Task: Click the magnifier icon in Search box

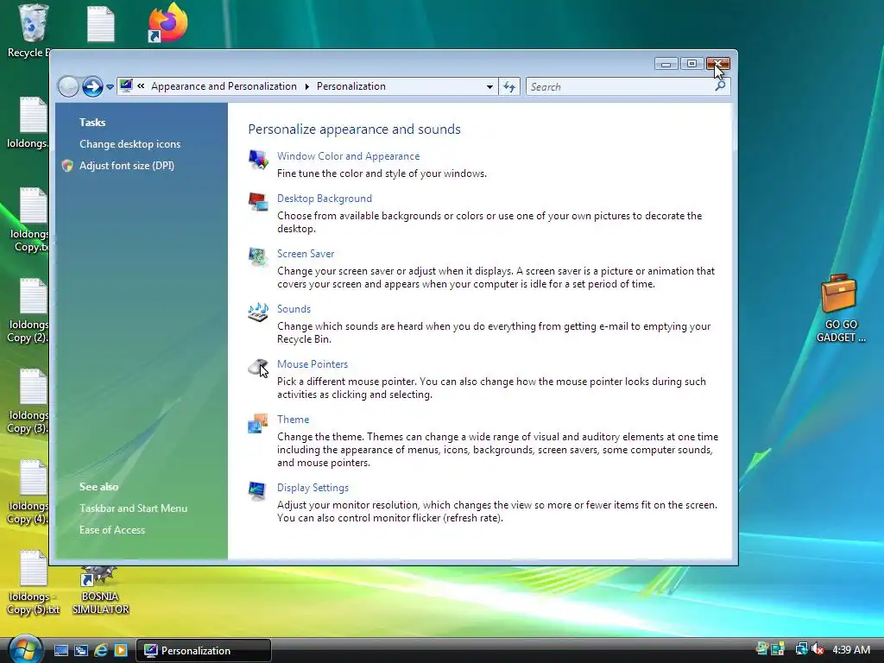Action: (720, 85)
